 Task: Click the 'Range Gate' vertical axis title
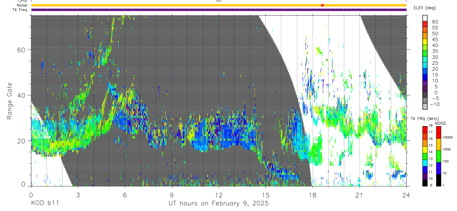(x=9, y=101)
